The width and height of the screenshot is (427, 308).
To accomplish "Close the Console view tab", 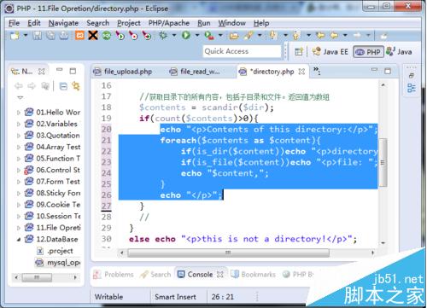I will tap(219, 275).
